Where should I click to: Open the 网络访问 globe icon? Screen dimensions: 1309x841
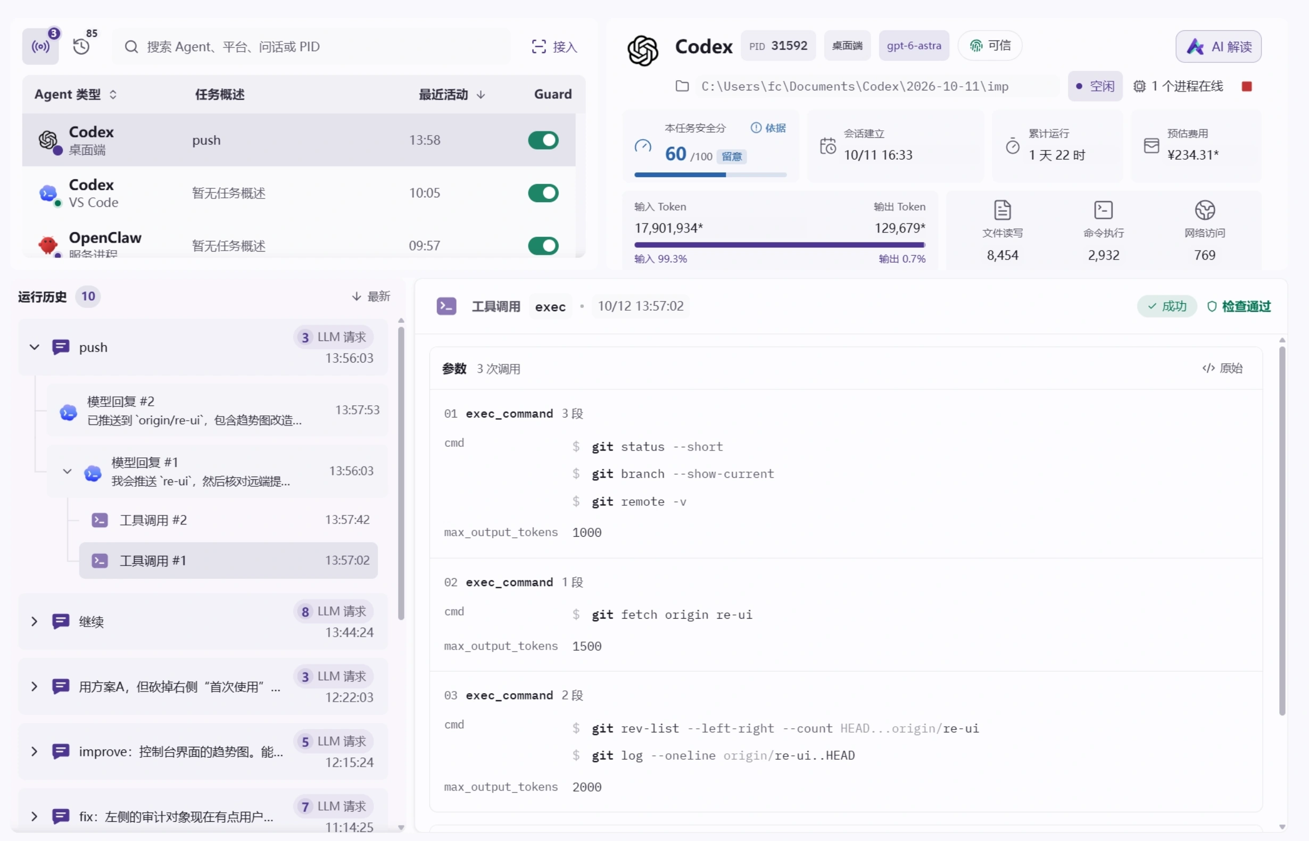(x=1204, y=210)
